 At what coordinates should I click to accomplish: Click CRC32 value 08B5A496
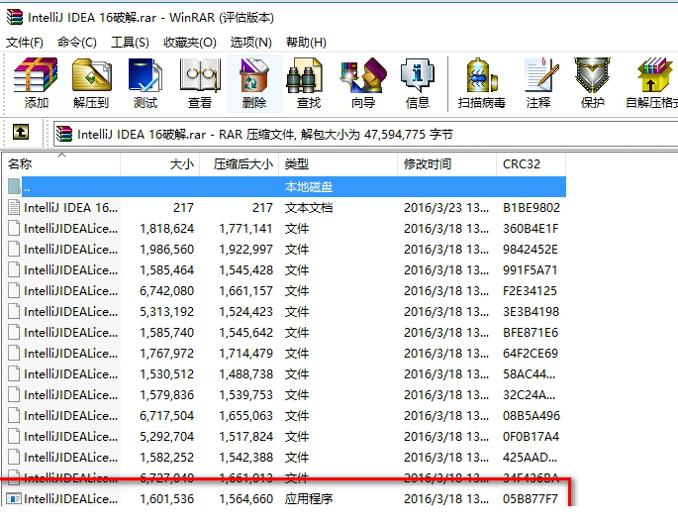click(532, 416)
